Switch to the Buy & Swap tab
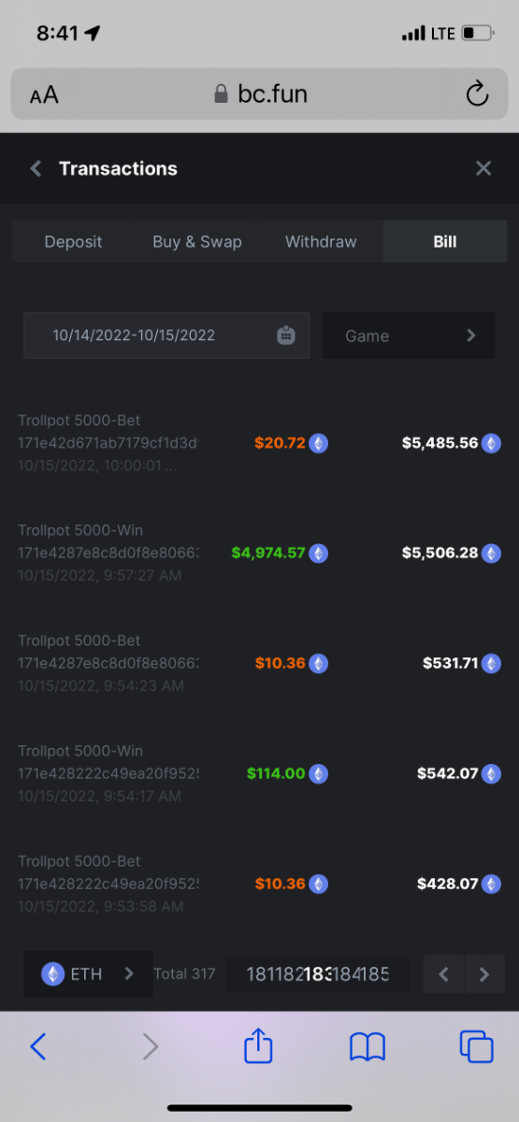519x1122 pixels. click(x=197, y=241)
